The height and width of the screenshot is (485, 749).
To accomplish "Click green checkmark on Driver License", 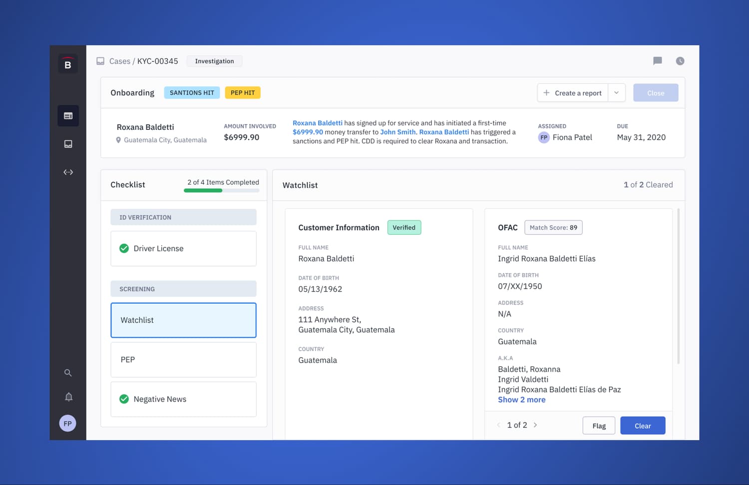I will point(124,248).
